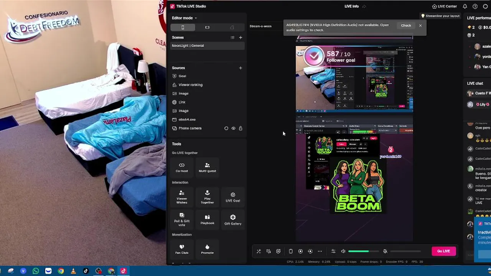
Task: Open the audio mixer settings icon
Action: tap(333, 251)
